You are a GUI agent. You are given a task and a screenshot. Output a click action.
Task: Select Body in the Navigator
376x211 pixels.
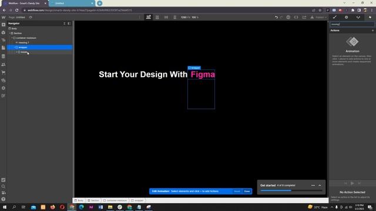click(14, 29)
